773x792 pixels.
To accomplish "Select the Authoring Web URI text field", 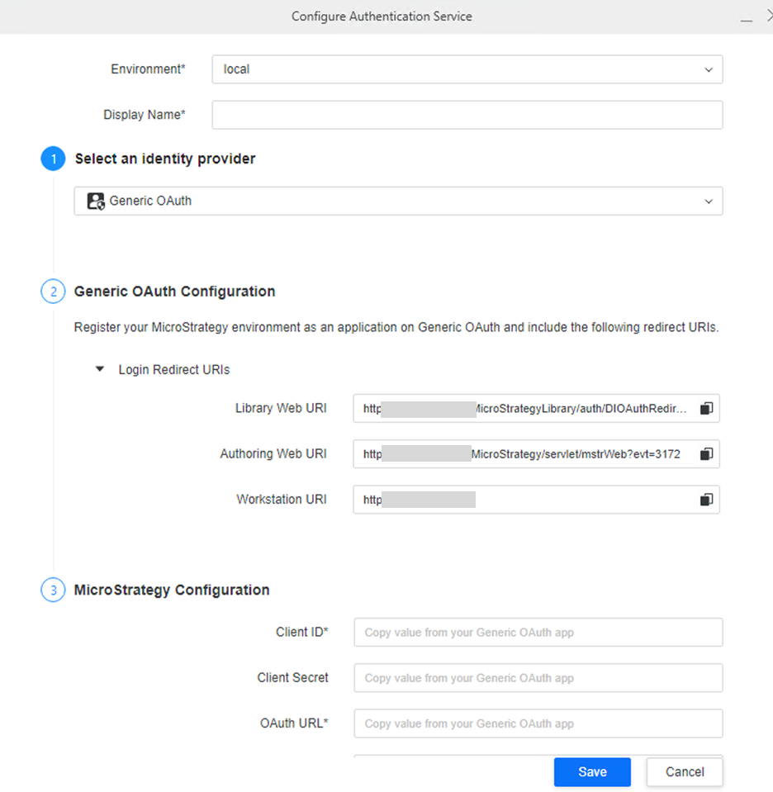I will click(x=524, y=454).
